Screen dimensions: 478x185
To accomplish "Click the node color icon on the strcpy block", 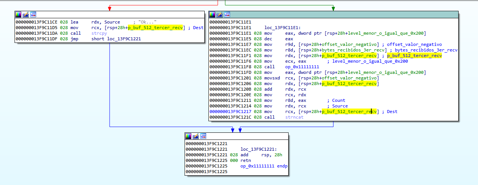I will (x=18, y=15).
